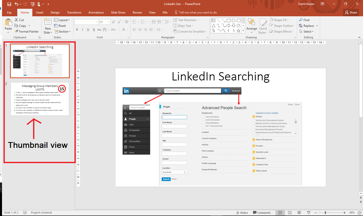Select slide 2 thumbnail
Image resolution: width=363 pixels, height=216 pixels.
click(x=40, y=99)
